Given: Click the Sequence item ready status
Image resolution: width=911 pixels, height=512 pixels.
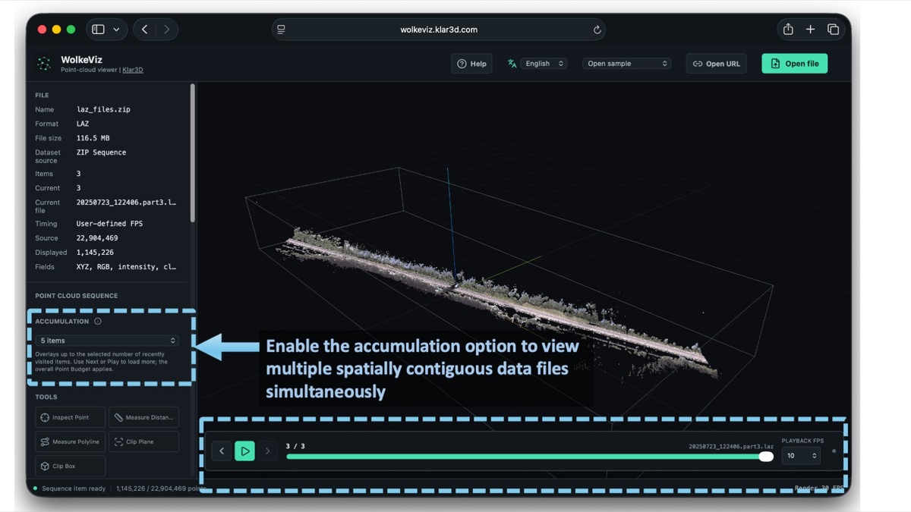Looking at the screenshot, I should pyautogui.click(x=74, y=488).
